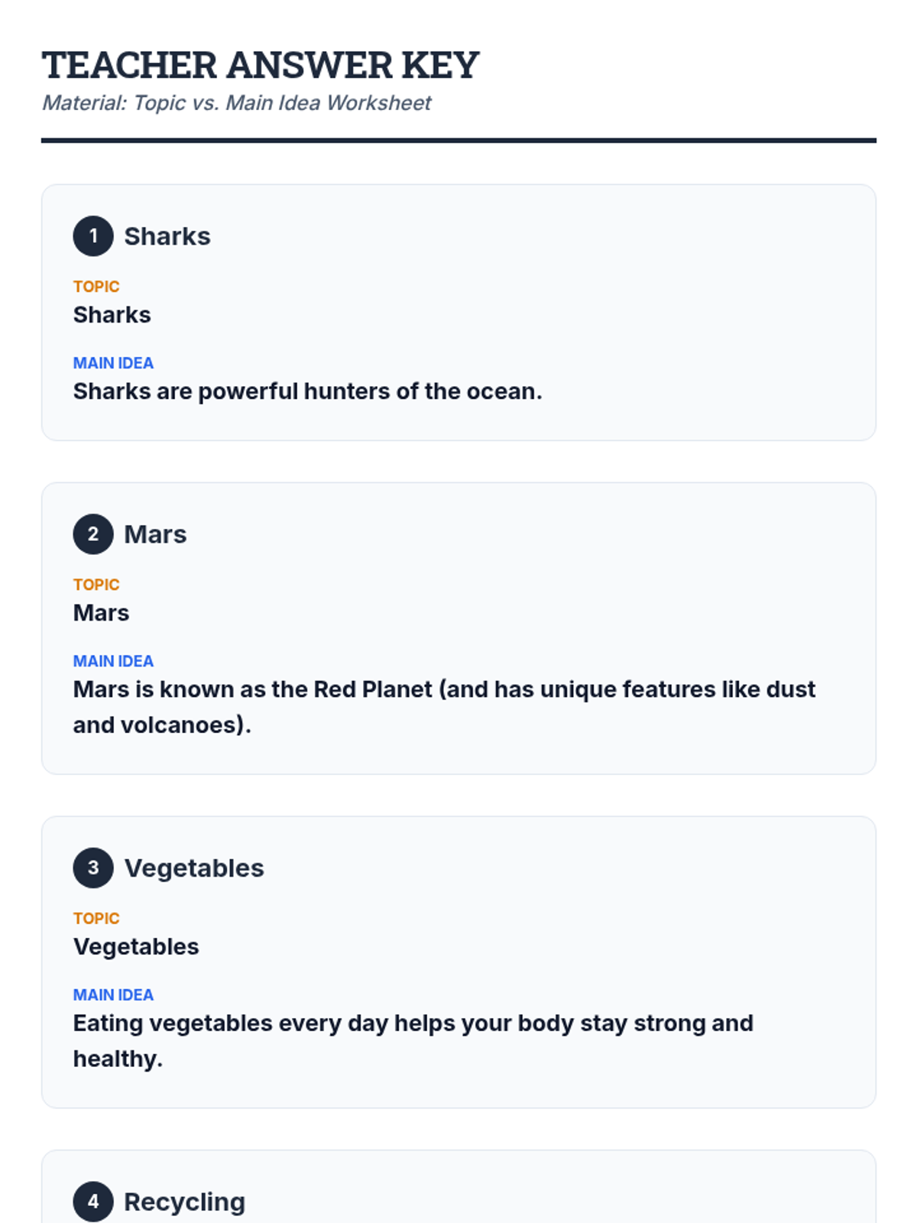Screen dimensions: 917x1223
Task: Click the Vegetables topic answer text
Action: 136,947
